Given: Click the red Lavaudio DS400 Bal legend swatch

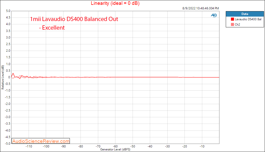Looking at the screenshot, I should [x=232, y=19].
